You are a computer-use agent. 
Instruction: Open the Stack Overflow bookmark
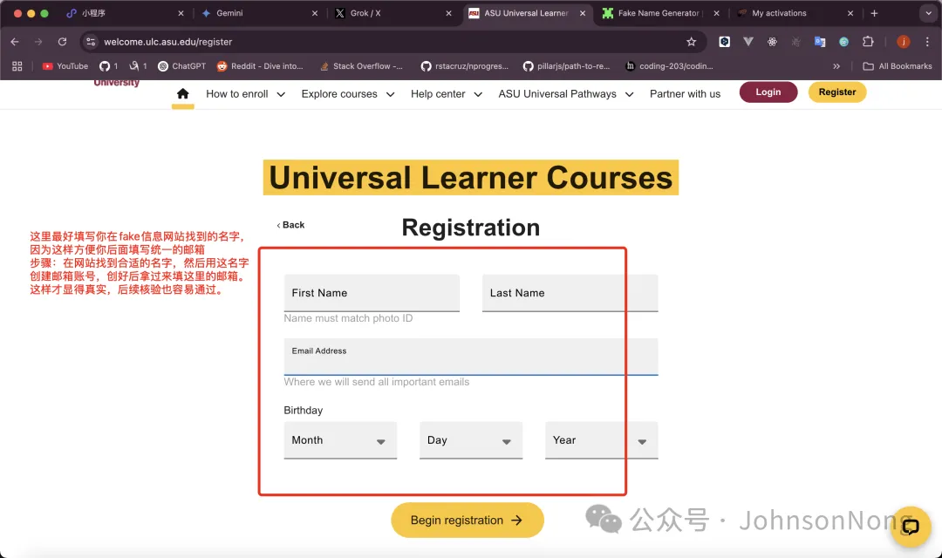(361, 66)
